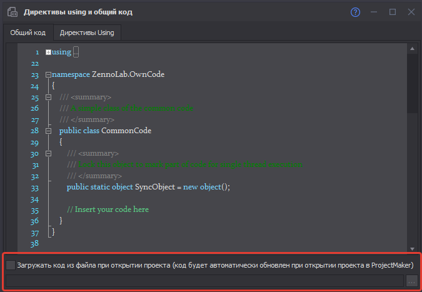Click the file path input field
The width and height of the screenshot is (422, 292).
click(x=204, y=281)
